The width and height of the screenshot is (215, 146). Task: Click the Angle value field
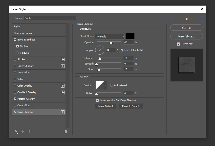pyautogui.click(x=111, y=50)
